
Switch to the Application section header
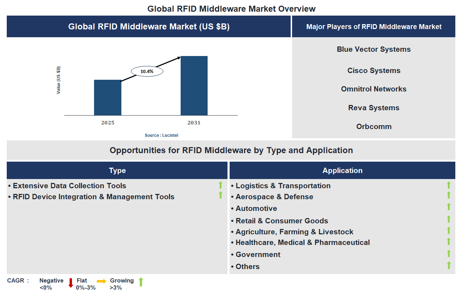(x=342, y=171)
